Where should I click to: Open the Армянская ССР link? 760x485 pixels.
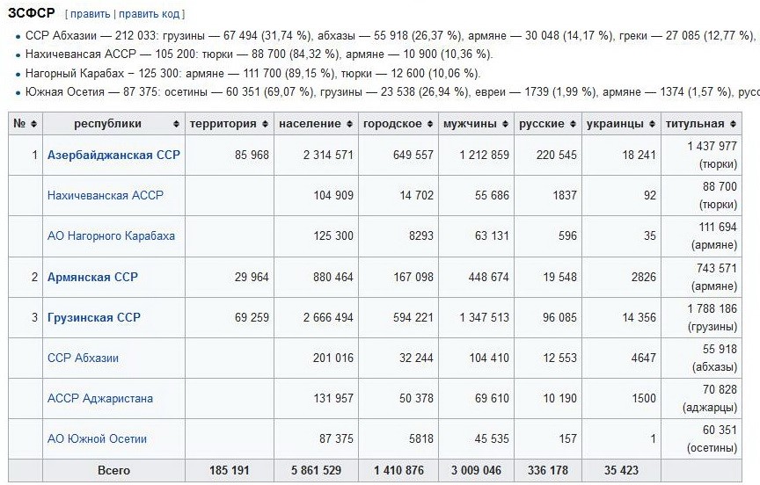coord(92,277)
